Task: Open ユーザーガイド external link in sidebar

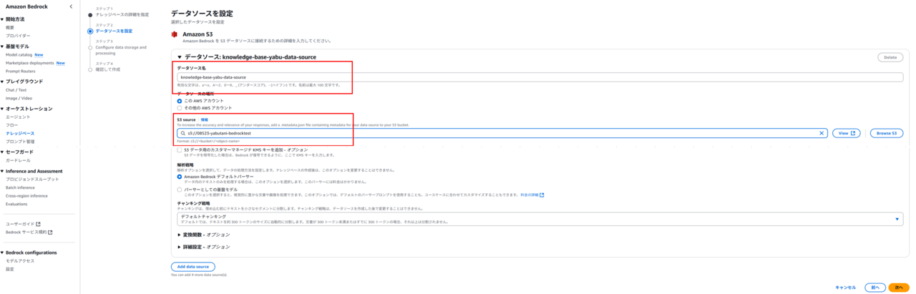Action: pyautogui.click(x=23, y=224)
